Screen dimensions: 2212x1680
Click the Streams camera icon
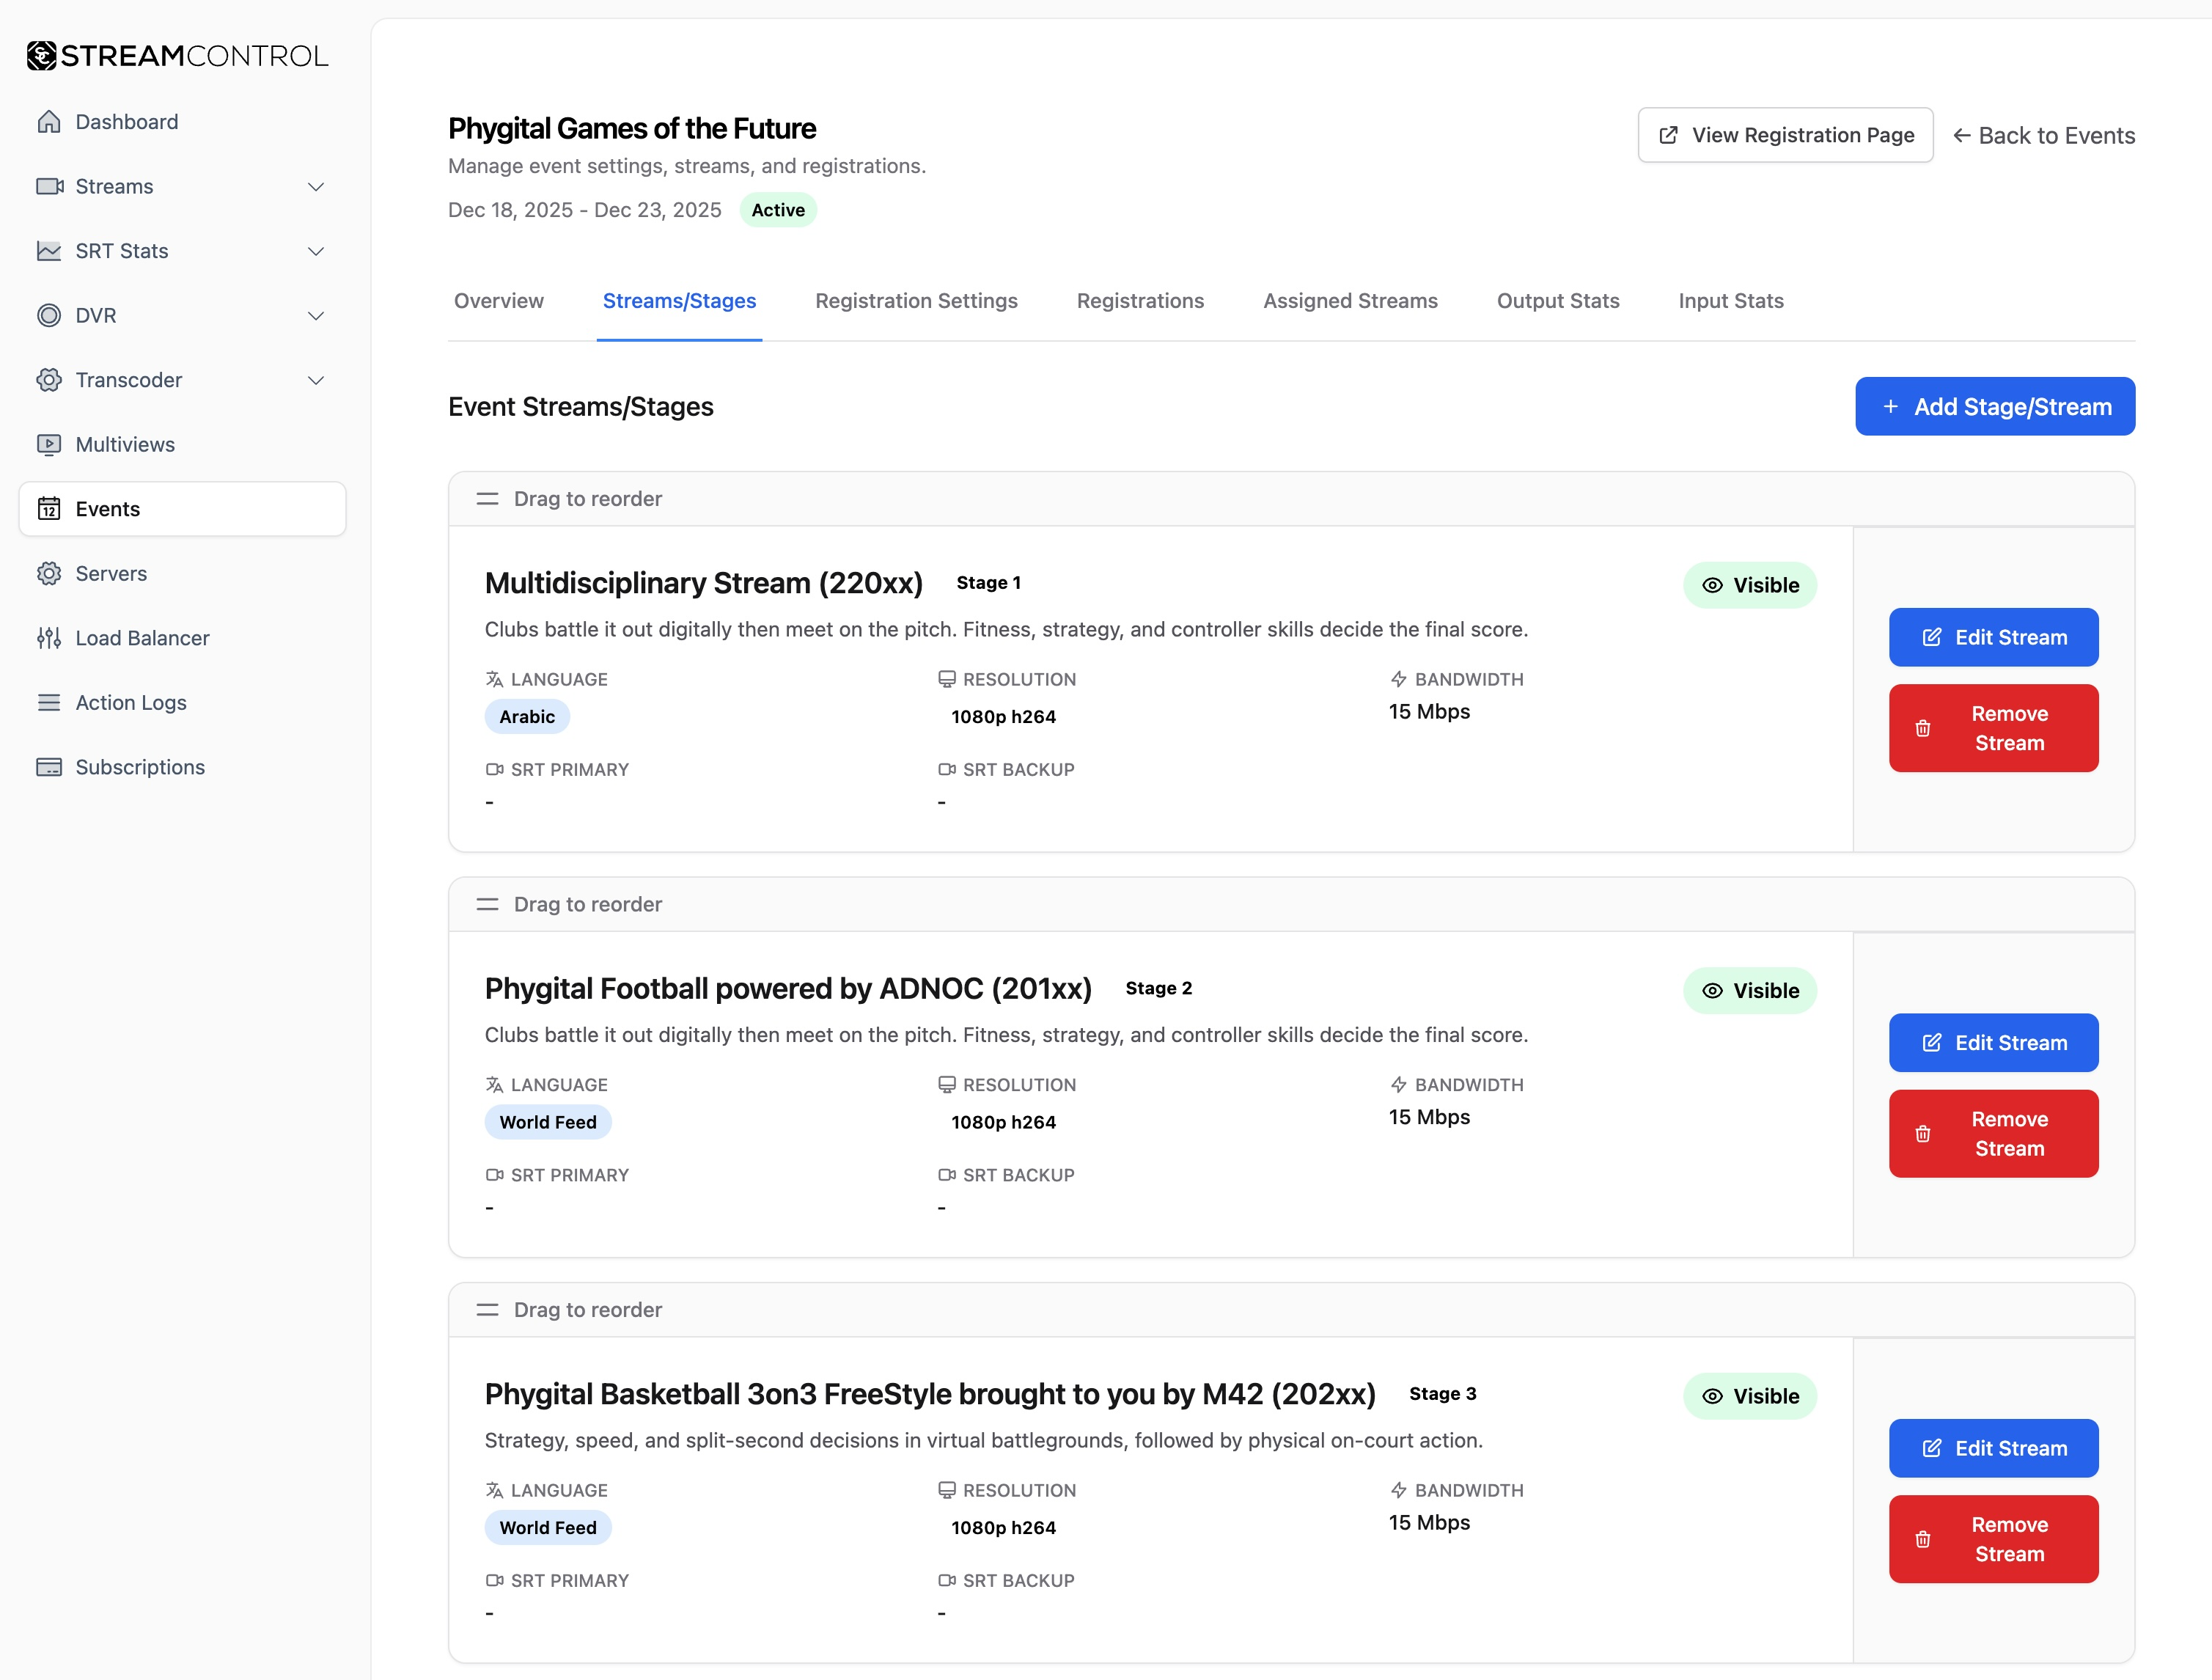click(50, 186)
